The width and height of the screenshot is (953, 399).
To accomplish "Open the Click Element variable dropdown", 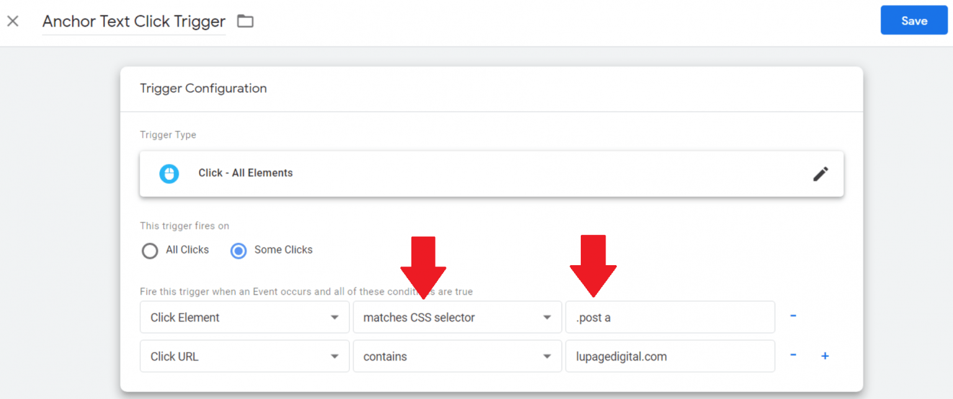I will coord(244,317).
